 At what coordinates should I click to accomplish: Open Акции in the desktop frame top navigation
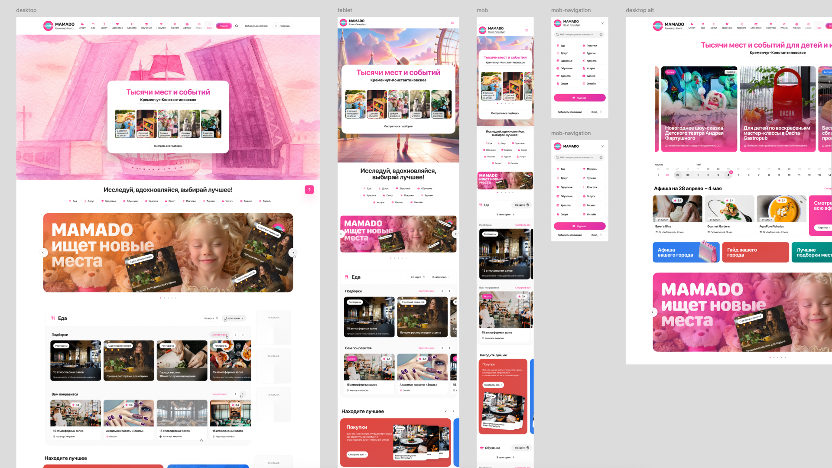tap(199, 26)
